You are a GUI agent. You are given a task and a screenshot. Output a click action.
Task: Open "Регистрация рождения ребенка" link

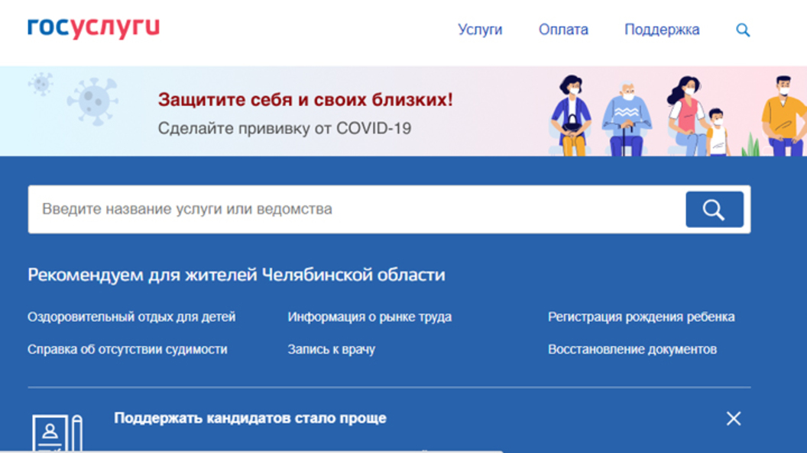(641, 316)
